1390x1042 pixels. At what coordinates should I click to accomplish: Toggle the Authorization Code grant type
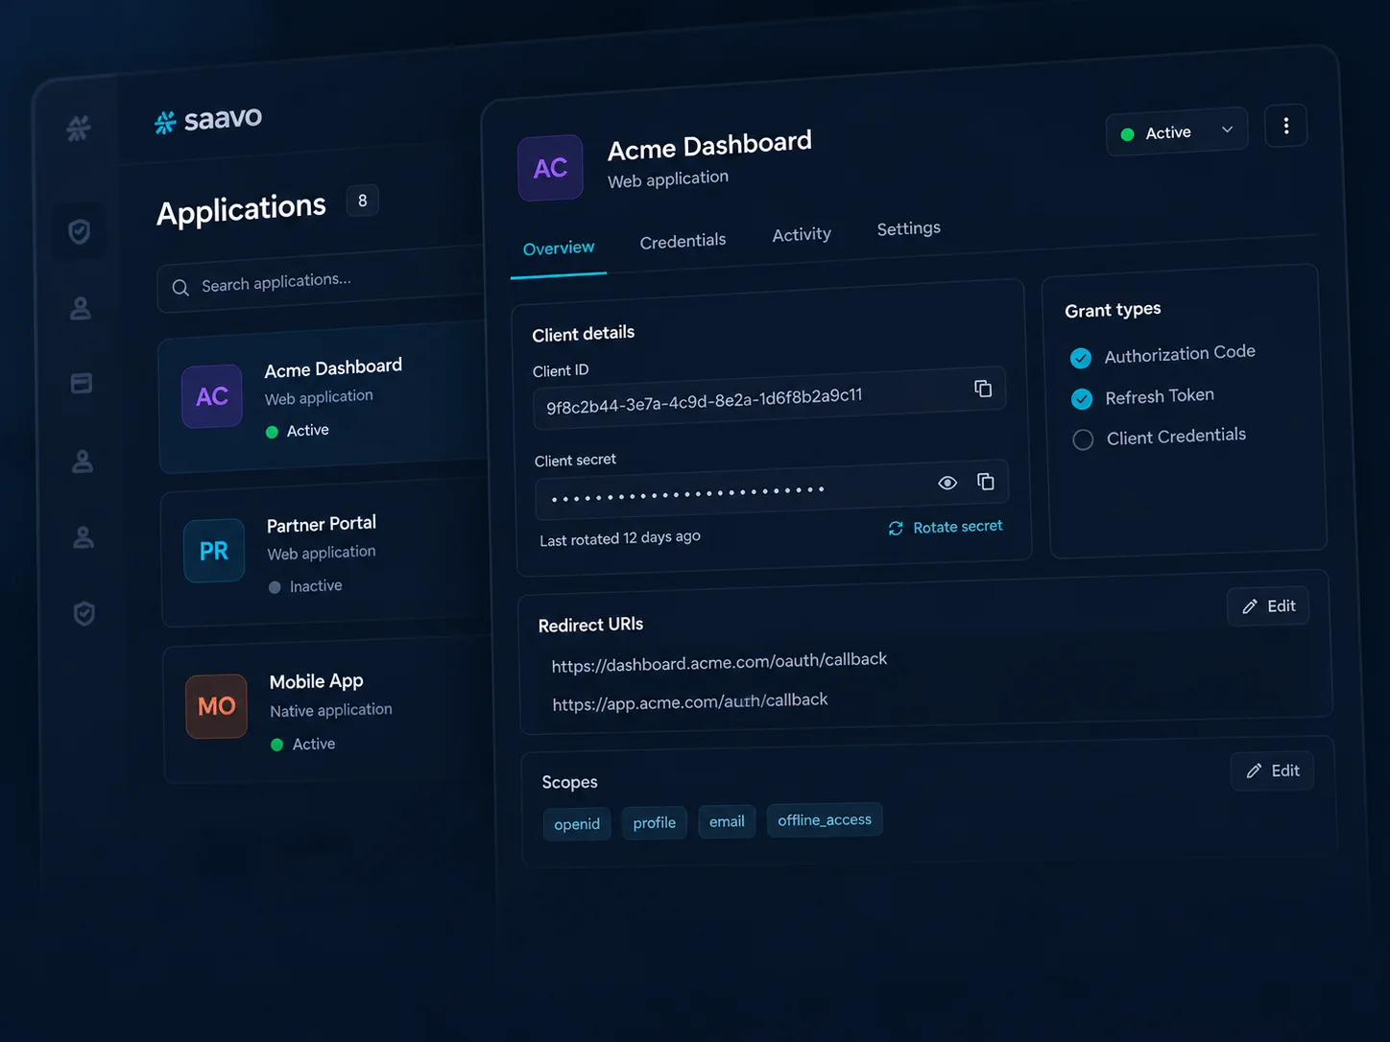click(x=1081, y=358)
